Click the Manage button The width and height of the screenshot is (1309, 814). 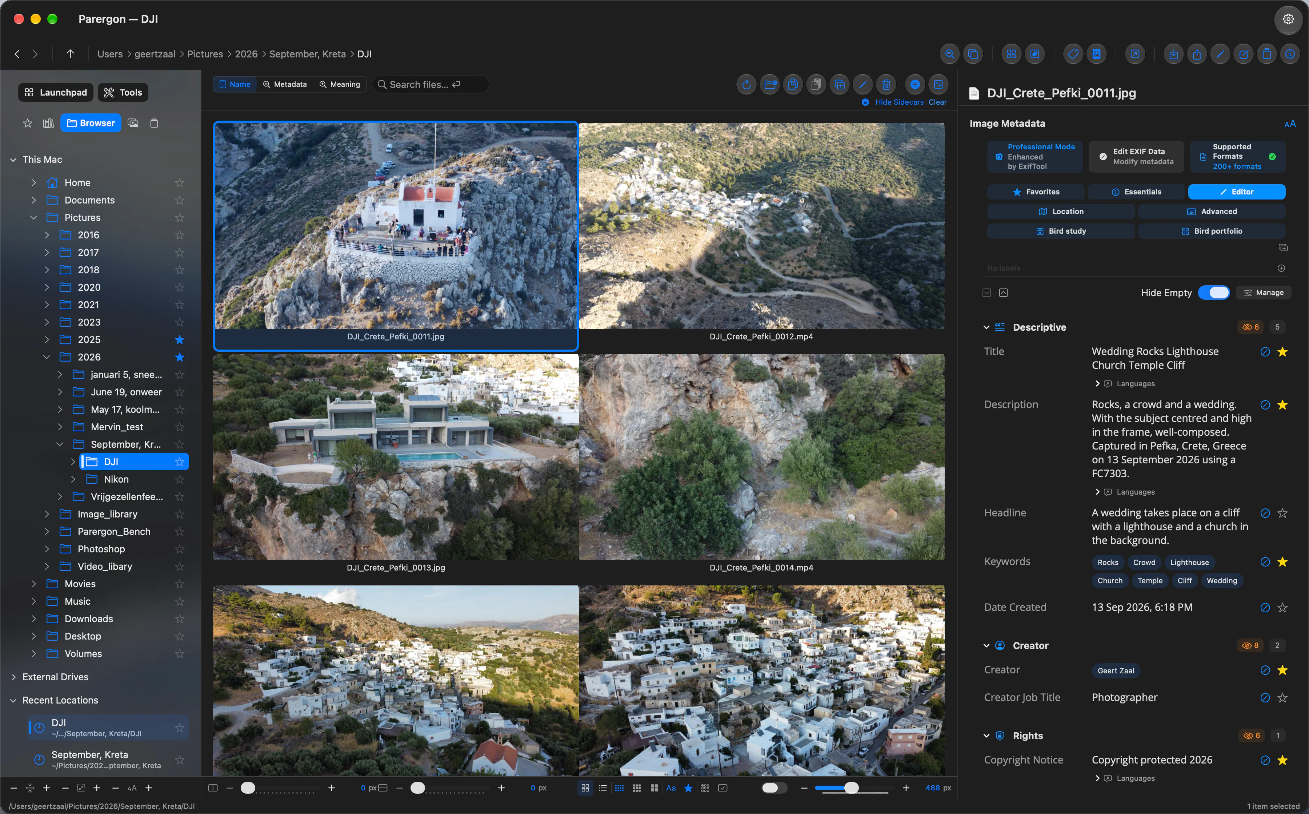[x=1264, y=293]
